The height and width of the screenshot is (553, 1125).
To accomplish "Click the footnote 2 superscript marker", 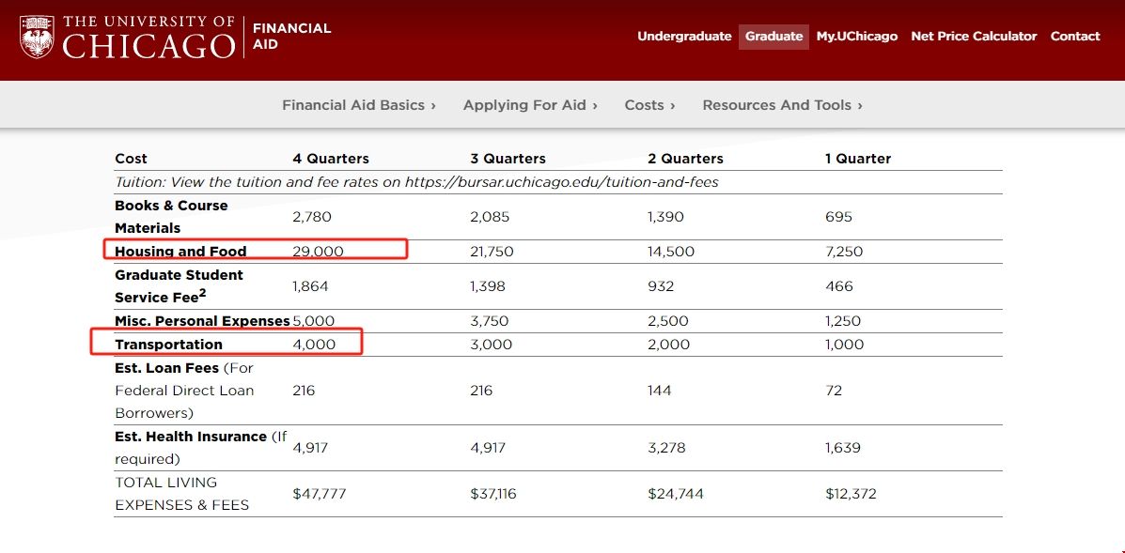I will coord(202,293).
